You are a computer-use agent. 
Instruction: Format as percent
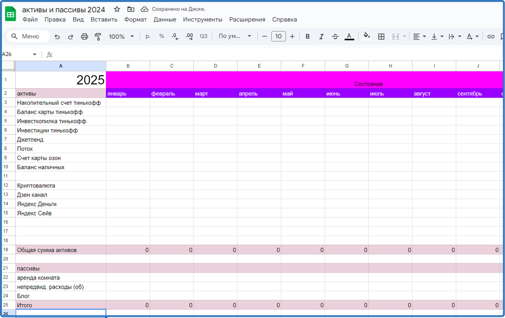pos(162,37)
